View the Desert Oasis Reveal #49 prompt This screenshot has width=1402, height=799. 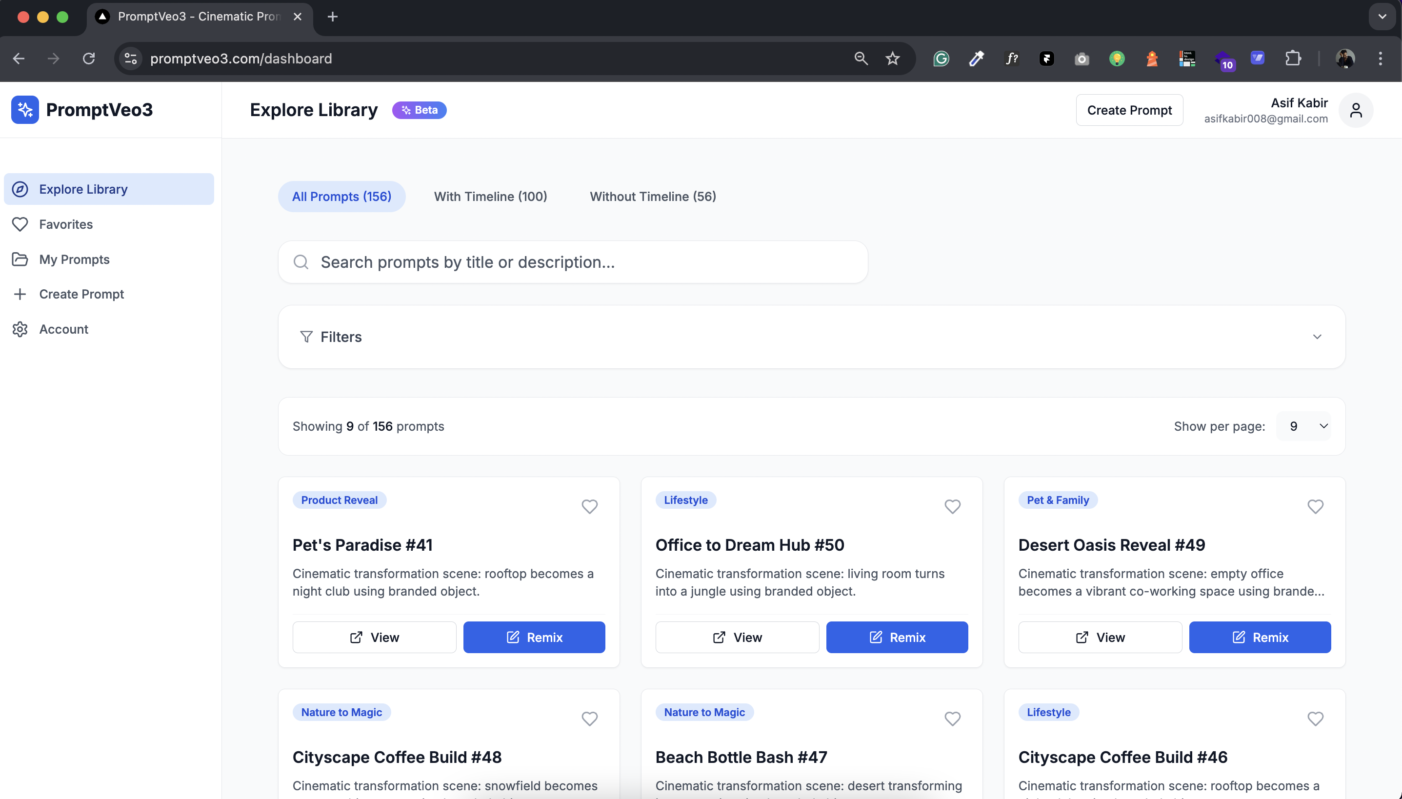click(x=1100, y=637)
